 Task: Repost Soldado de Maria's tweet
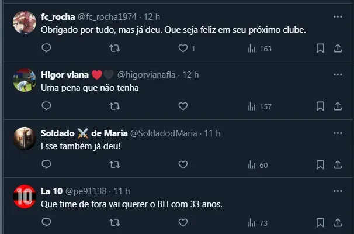[x=115, y=165]
